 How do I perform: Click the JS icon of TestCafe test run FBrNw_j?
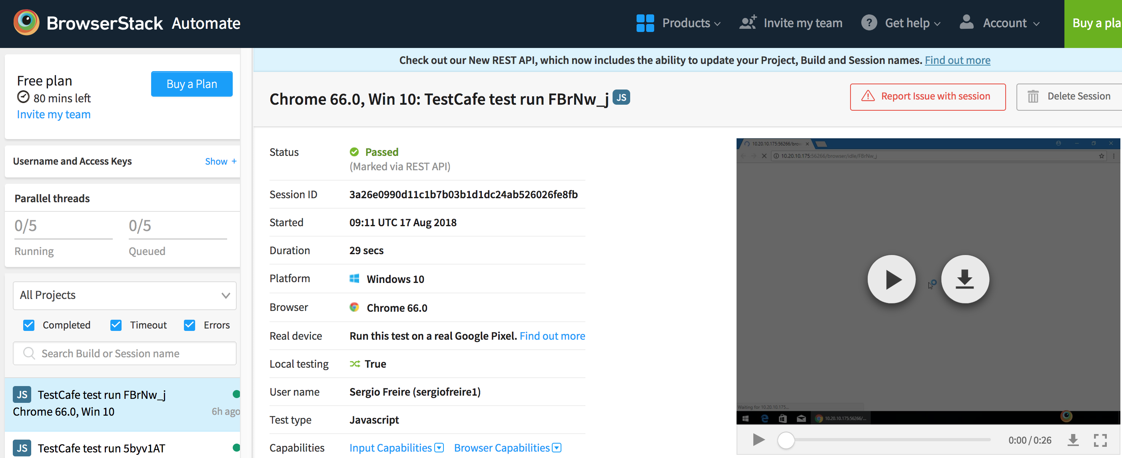point(22,394)
